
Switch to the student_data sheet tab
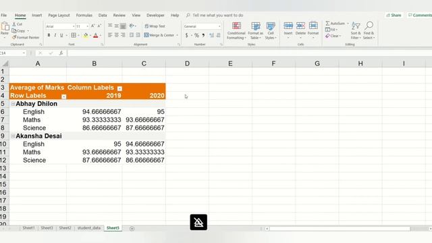88,228
